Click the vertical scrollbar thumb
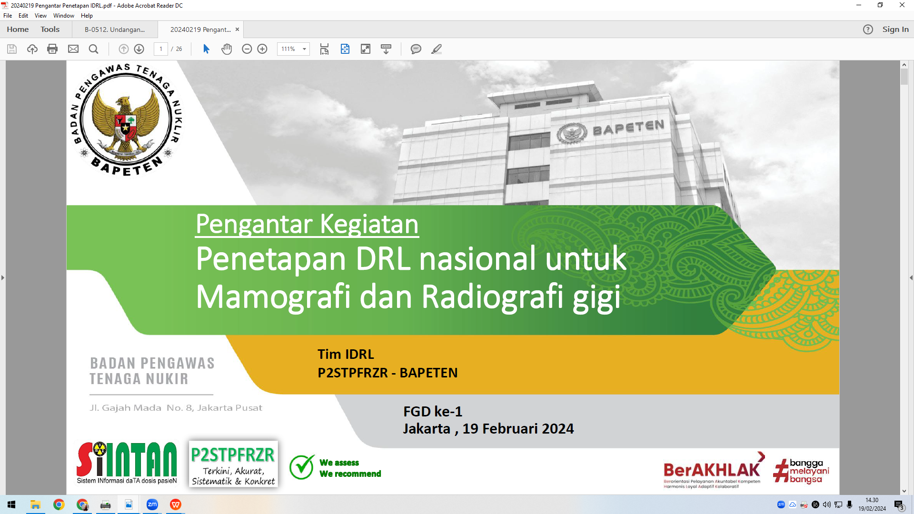This screenshot has height=514, width=914. 904,77
